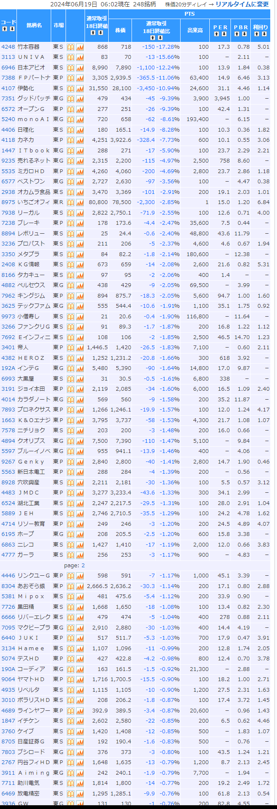This screenshot has width=277, height=809.
Task: Open the book icon for いちごオフィ
Action: pos(71,202)
